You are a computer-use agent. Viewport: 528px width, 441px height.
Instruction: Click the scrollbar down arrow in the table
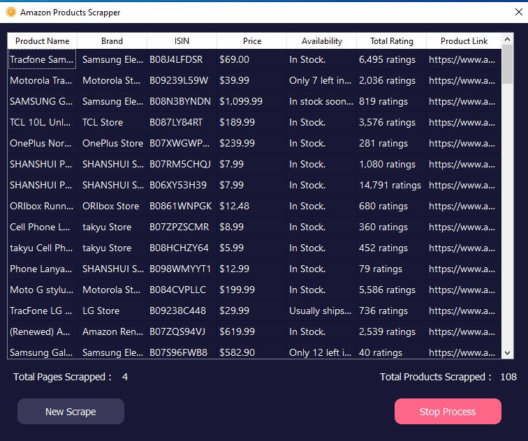pos(508,353)
